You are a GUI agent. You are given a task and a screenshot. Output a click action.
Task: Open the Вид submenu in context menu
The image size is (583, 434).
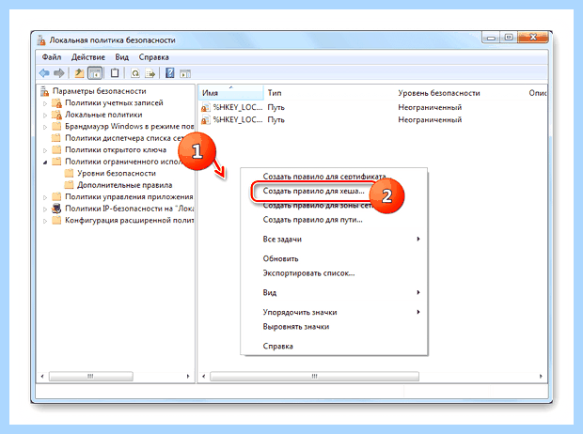(x=334, y=292)
